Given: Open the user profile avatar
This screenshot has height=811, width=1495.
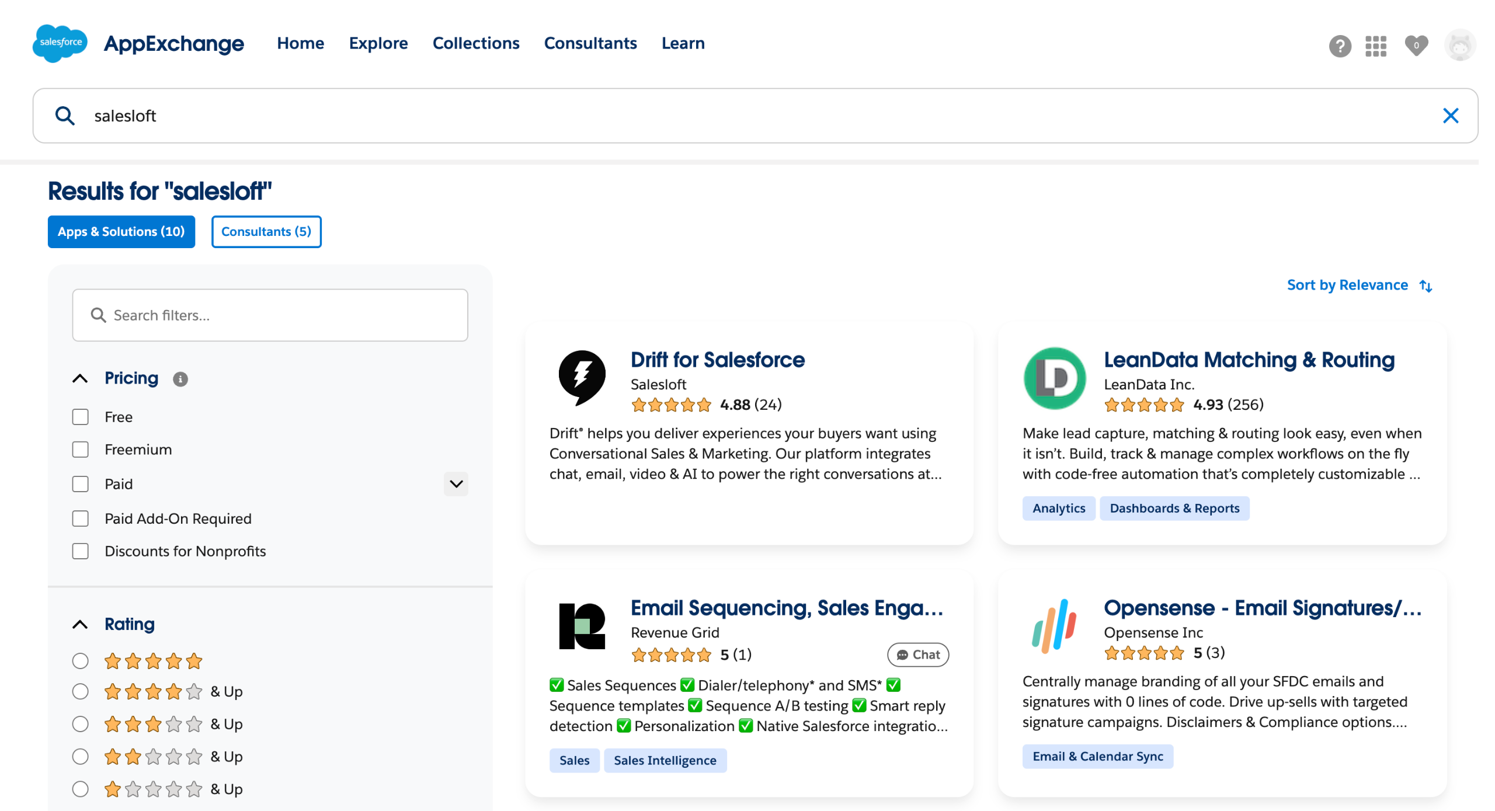Looking at the screenshot, I should pyautogui.click(x=1459, y=46).
